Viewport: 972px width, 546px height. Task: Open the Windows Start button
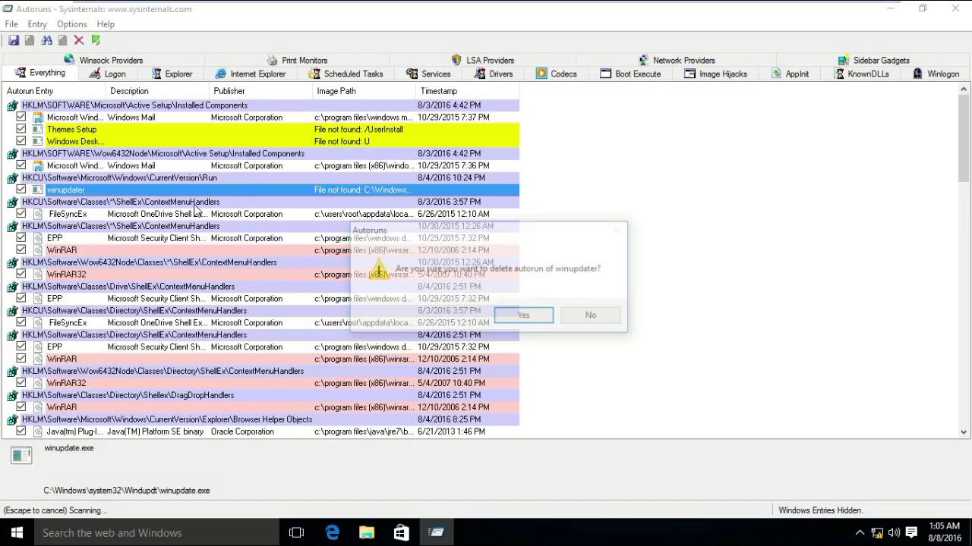17,532
